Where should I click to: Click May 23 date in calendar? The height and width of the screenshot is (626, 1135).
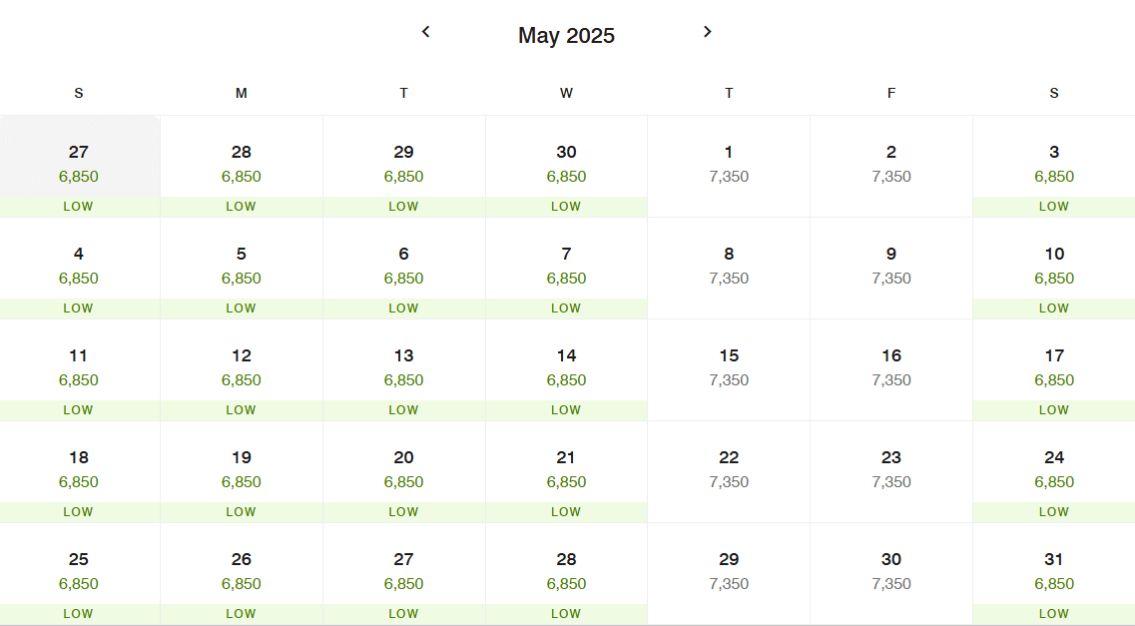891,472
